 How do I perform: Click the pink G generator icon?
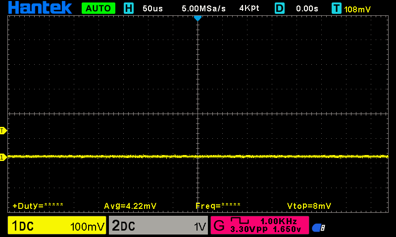219,227
